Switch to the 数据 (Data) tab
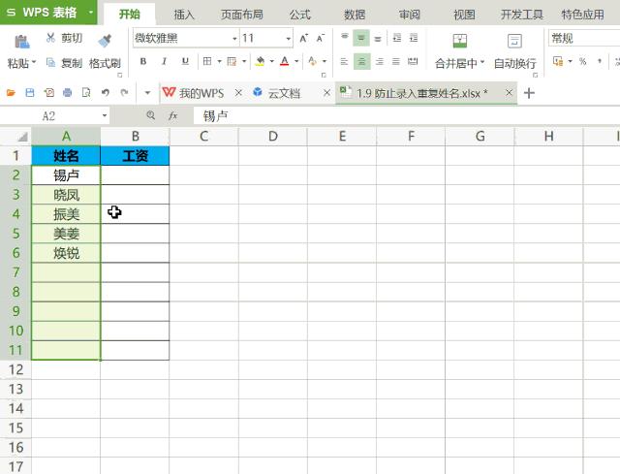620x474 pixels. pyautogui.click(x=355, y=15)
